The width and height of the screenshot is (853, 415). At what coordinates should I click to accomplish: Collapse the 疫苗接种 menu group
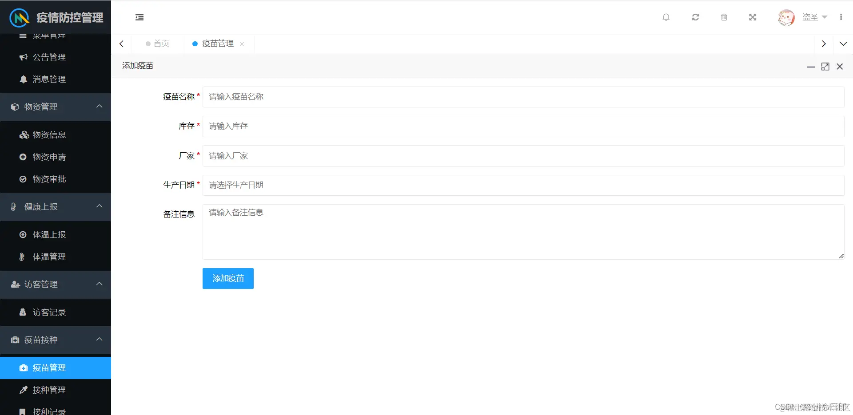coord(56,340)
